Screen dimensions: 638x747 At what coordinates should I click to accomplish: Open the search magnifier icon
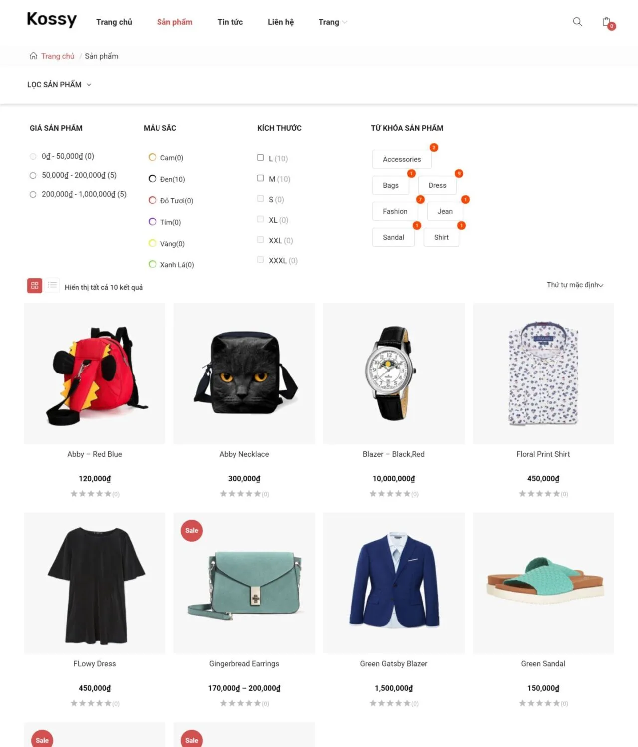[577, 22]
